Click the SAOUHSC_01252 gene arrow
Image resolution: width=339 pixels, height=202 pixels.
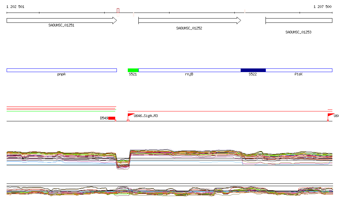[x=189, y=20]
